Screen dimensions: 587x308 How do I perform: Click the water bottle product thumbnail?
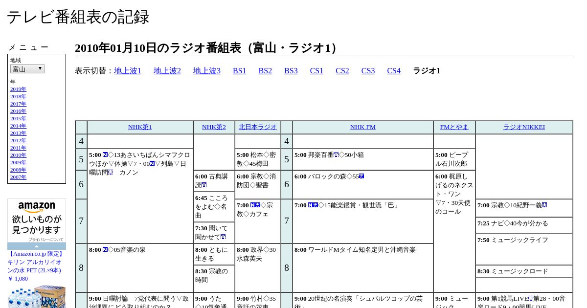37,296
